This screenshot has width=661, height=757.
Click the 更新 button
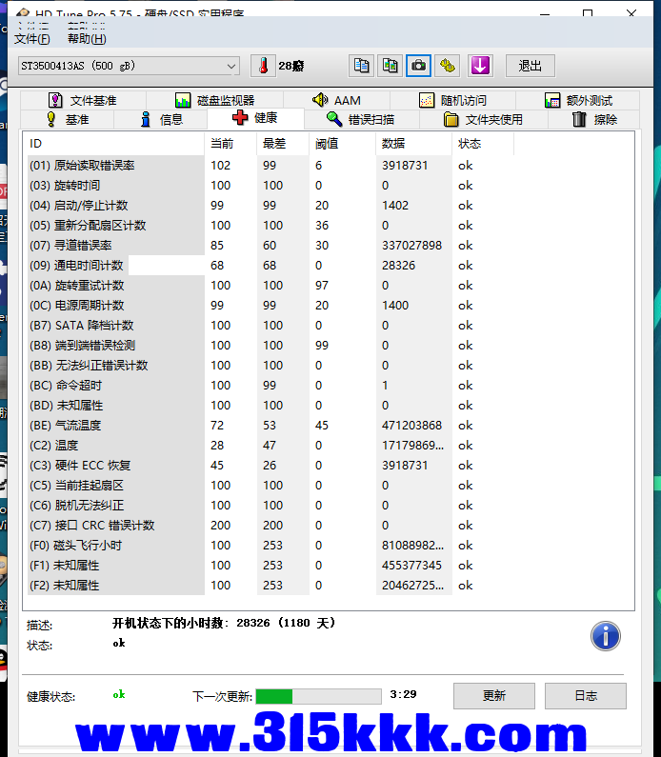coord(493,696)
